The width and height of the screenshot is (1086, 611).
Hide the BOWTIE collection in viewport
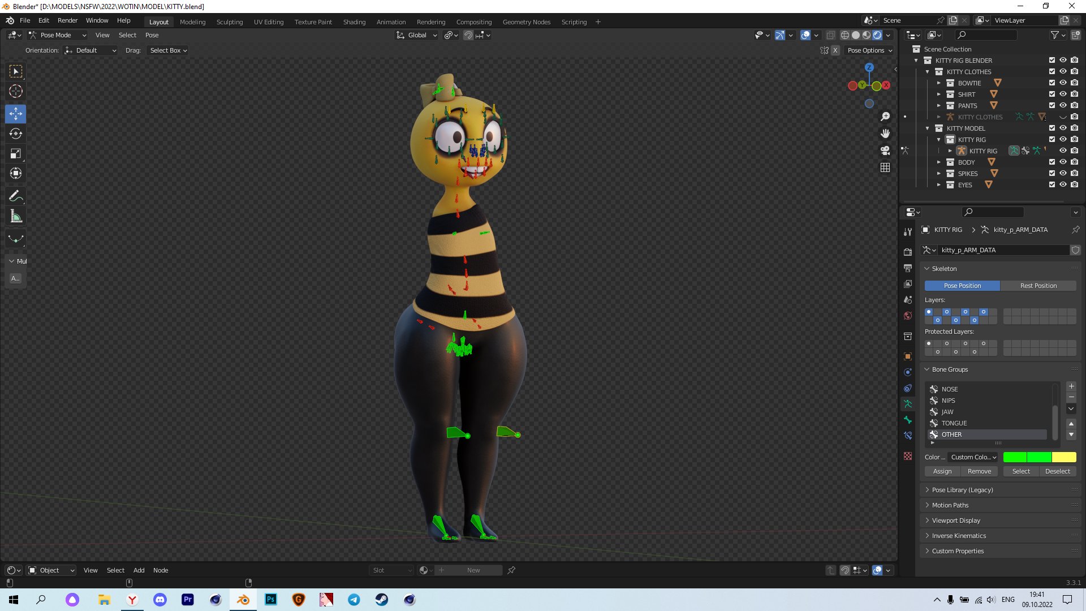click(x=1063, y=83)
